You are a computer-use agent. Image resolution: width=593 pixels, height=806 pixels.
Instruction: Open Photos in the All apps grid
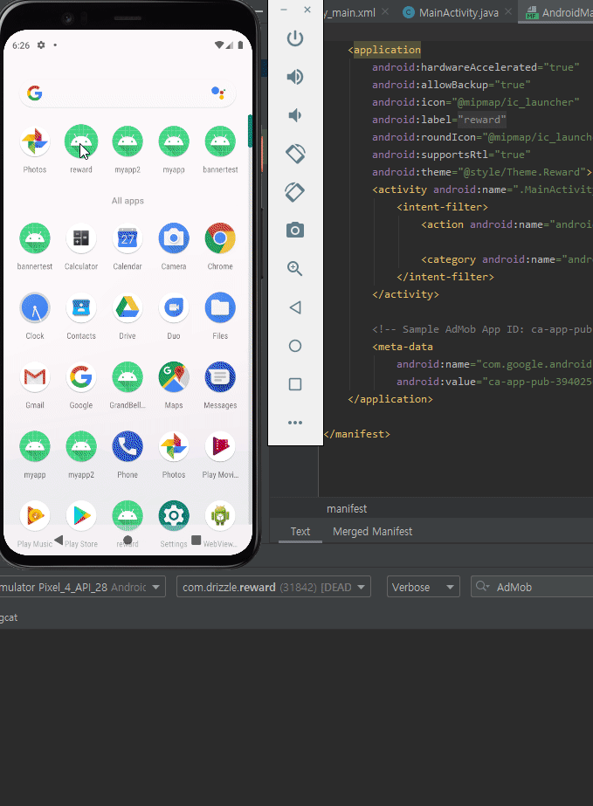[x=174, y=447]
